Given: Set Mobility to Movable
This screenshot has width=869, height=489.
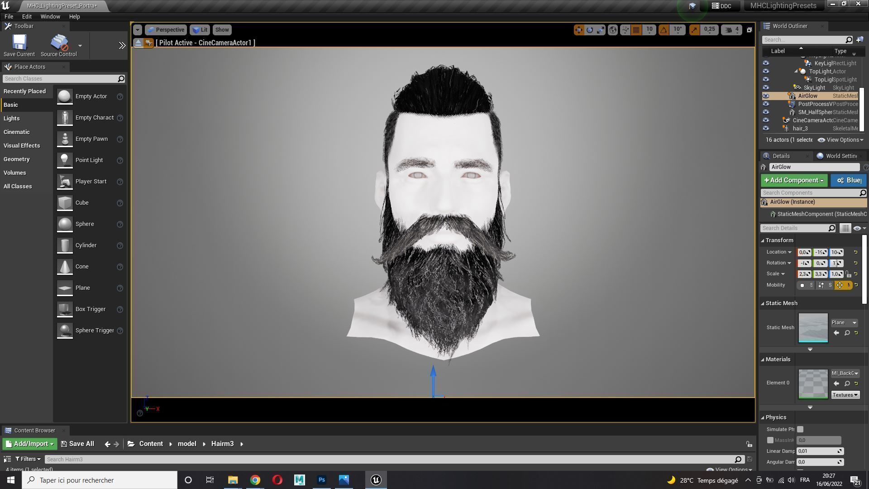Looking at the screenshot, I should pyautogui.click(x=844, y=285).
